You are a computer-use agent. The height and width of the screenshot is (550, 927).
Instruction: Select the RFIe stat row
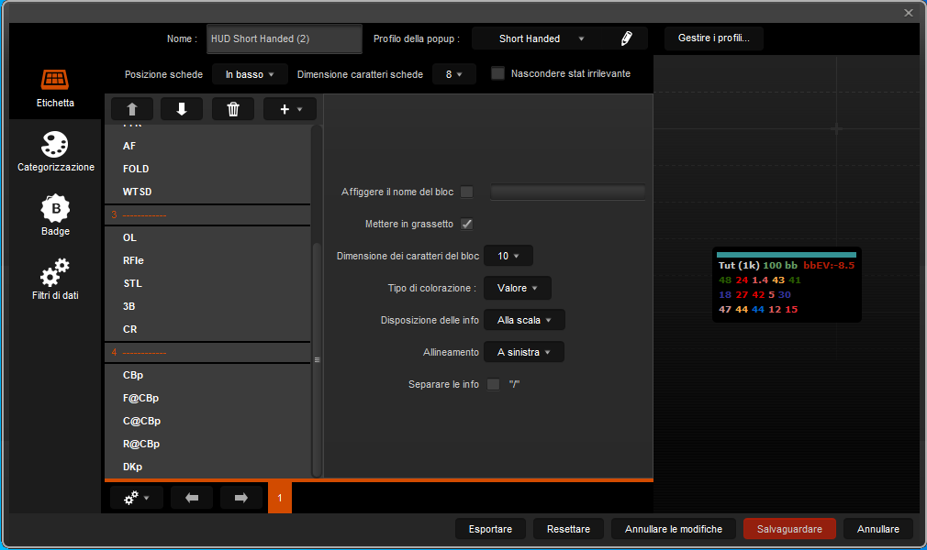tap(207, 260)
